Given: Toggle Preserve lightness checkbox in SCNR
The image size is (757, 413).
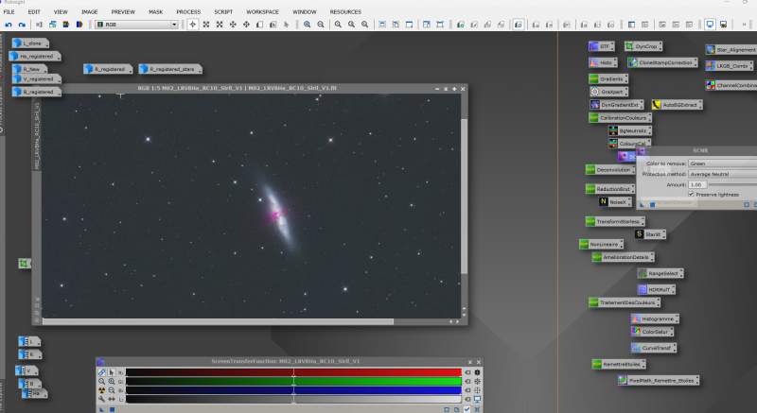Looking at the screenshot, I should click(x=691, y=194).
